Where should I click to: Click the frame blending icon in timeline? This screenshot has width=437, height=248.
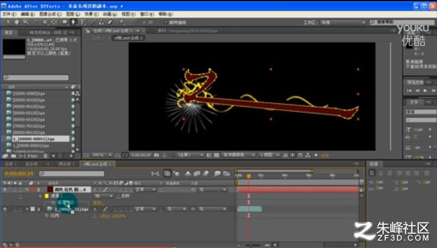pyautogui.click(x=197, y=174)
